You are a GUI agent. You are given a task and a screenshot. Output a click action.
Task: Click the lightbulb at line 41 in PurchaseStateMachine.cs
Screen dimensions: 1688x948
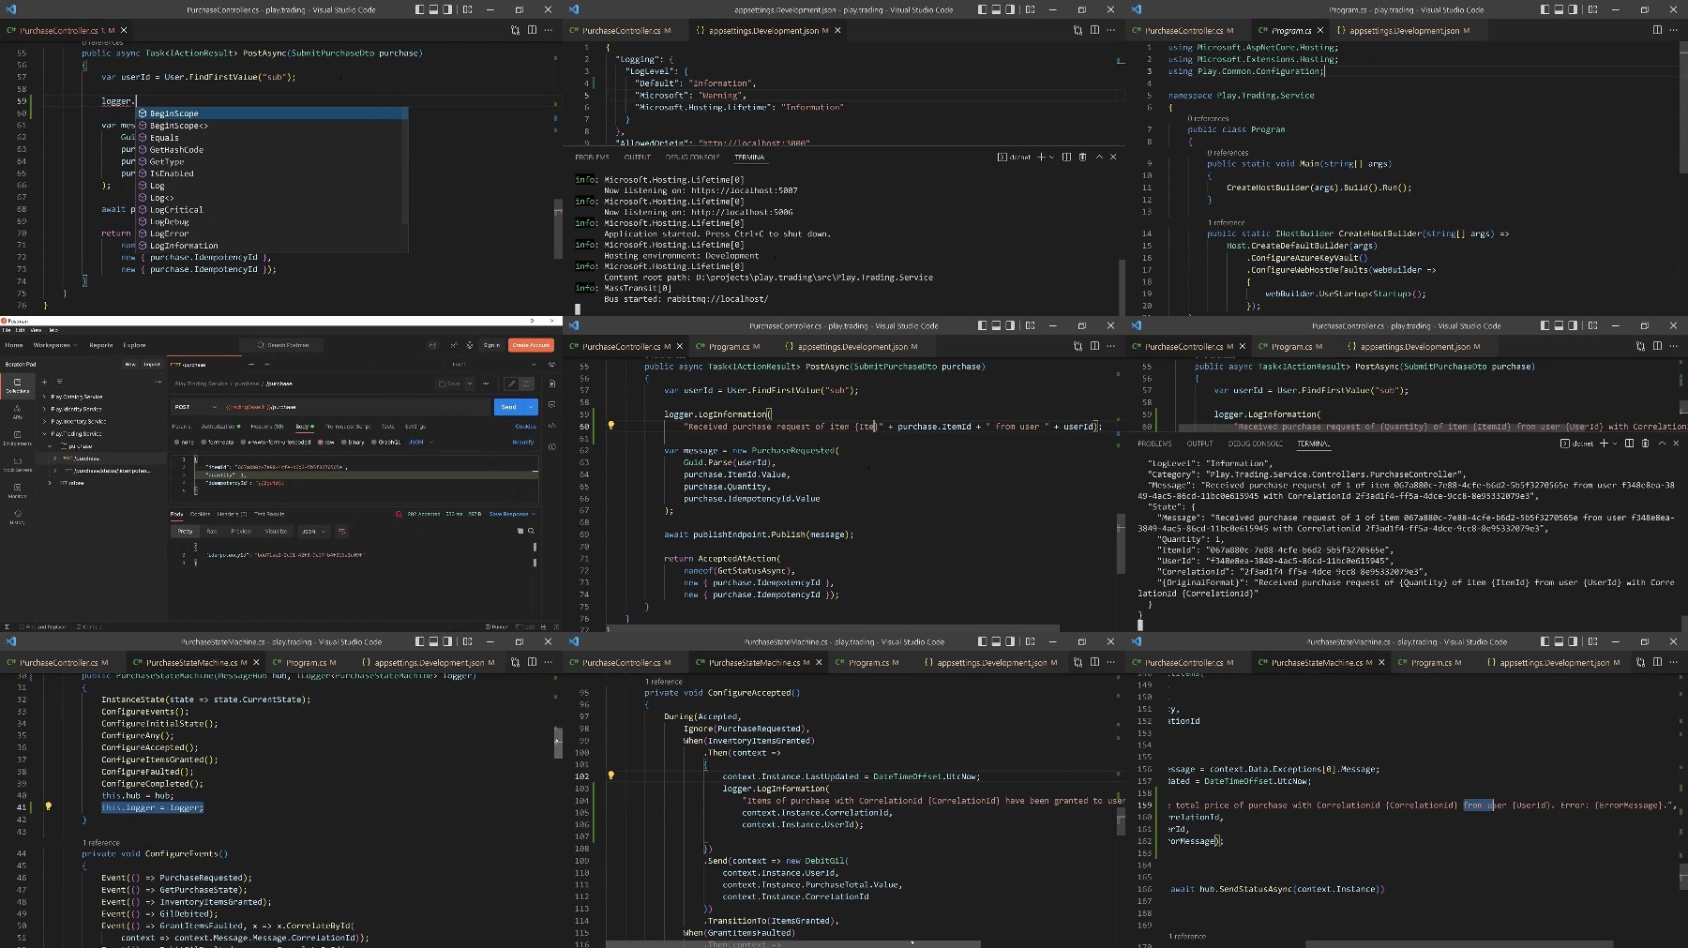point(48,806)
